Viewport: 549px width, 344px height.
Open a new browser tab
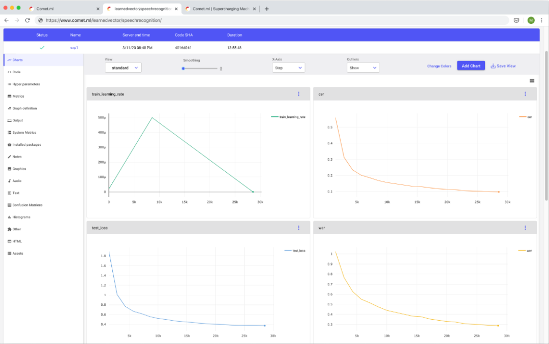(x=267, y=9)
